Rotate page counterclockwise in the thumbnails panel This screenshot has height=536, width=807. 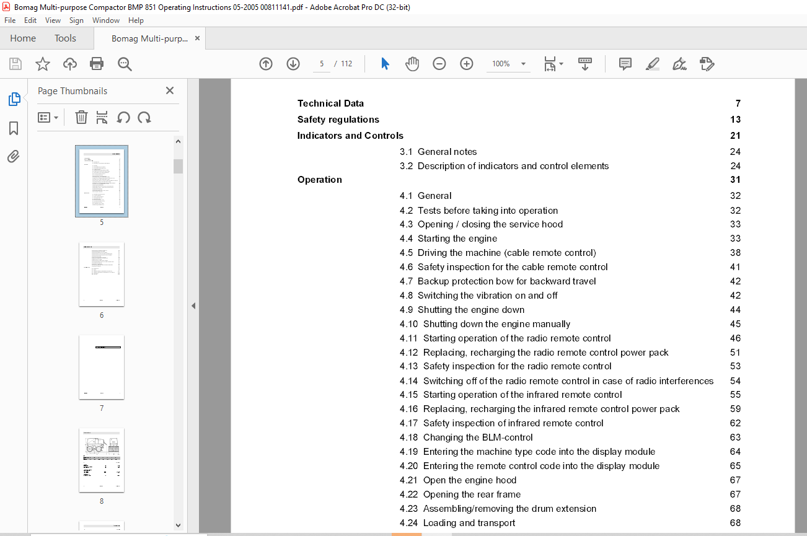pyautogui.click(x=123, y=117)
